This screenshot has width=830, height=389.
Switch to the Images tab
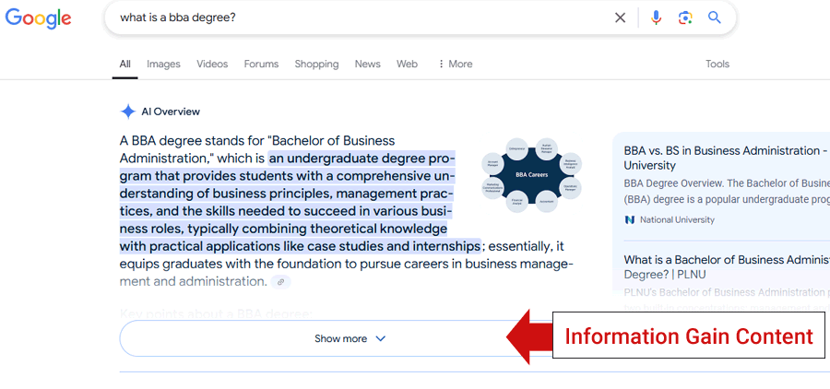click(163, 64)
